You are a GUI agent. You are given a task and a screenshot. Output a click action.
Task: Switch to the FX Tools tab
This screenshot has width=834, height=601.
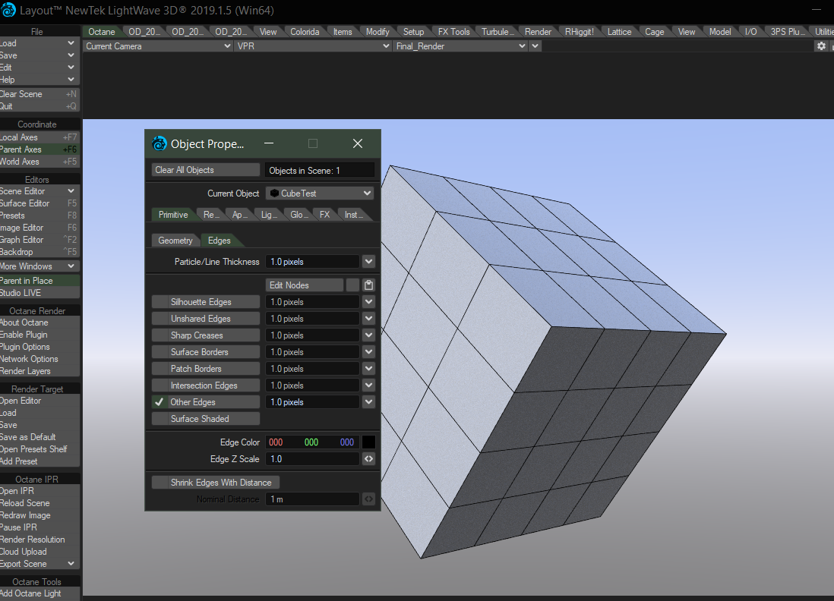453,32
